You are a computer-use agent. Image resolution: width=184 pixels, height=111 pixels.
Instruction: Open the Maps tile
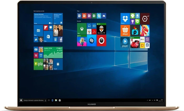coord(38,31)
